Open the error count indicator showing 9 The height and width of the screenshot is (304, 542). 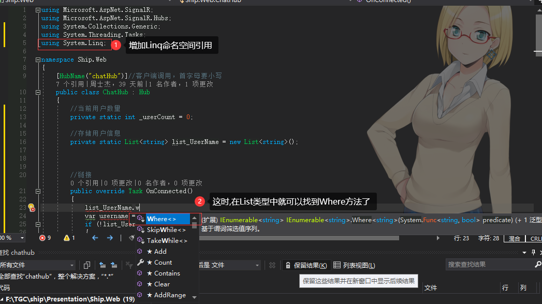45,238
